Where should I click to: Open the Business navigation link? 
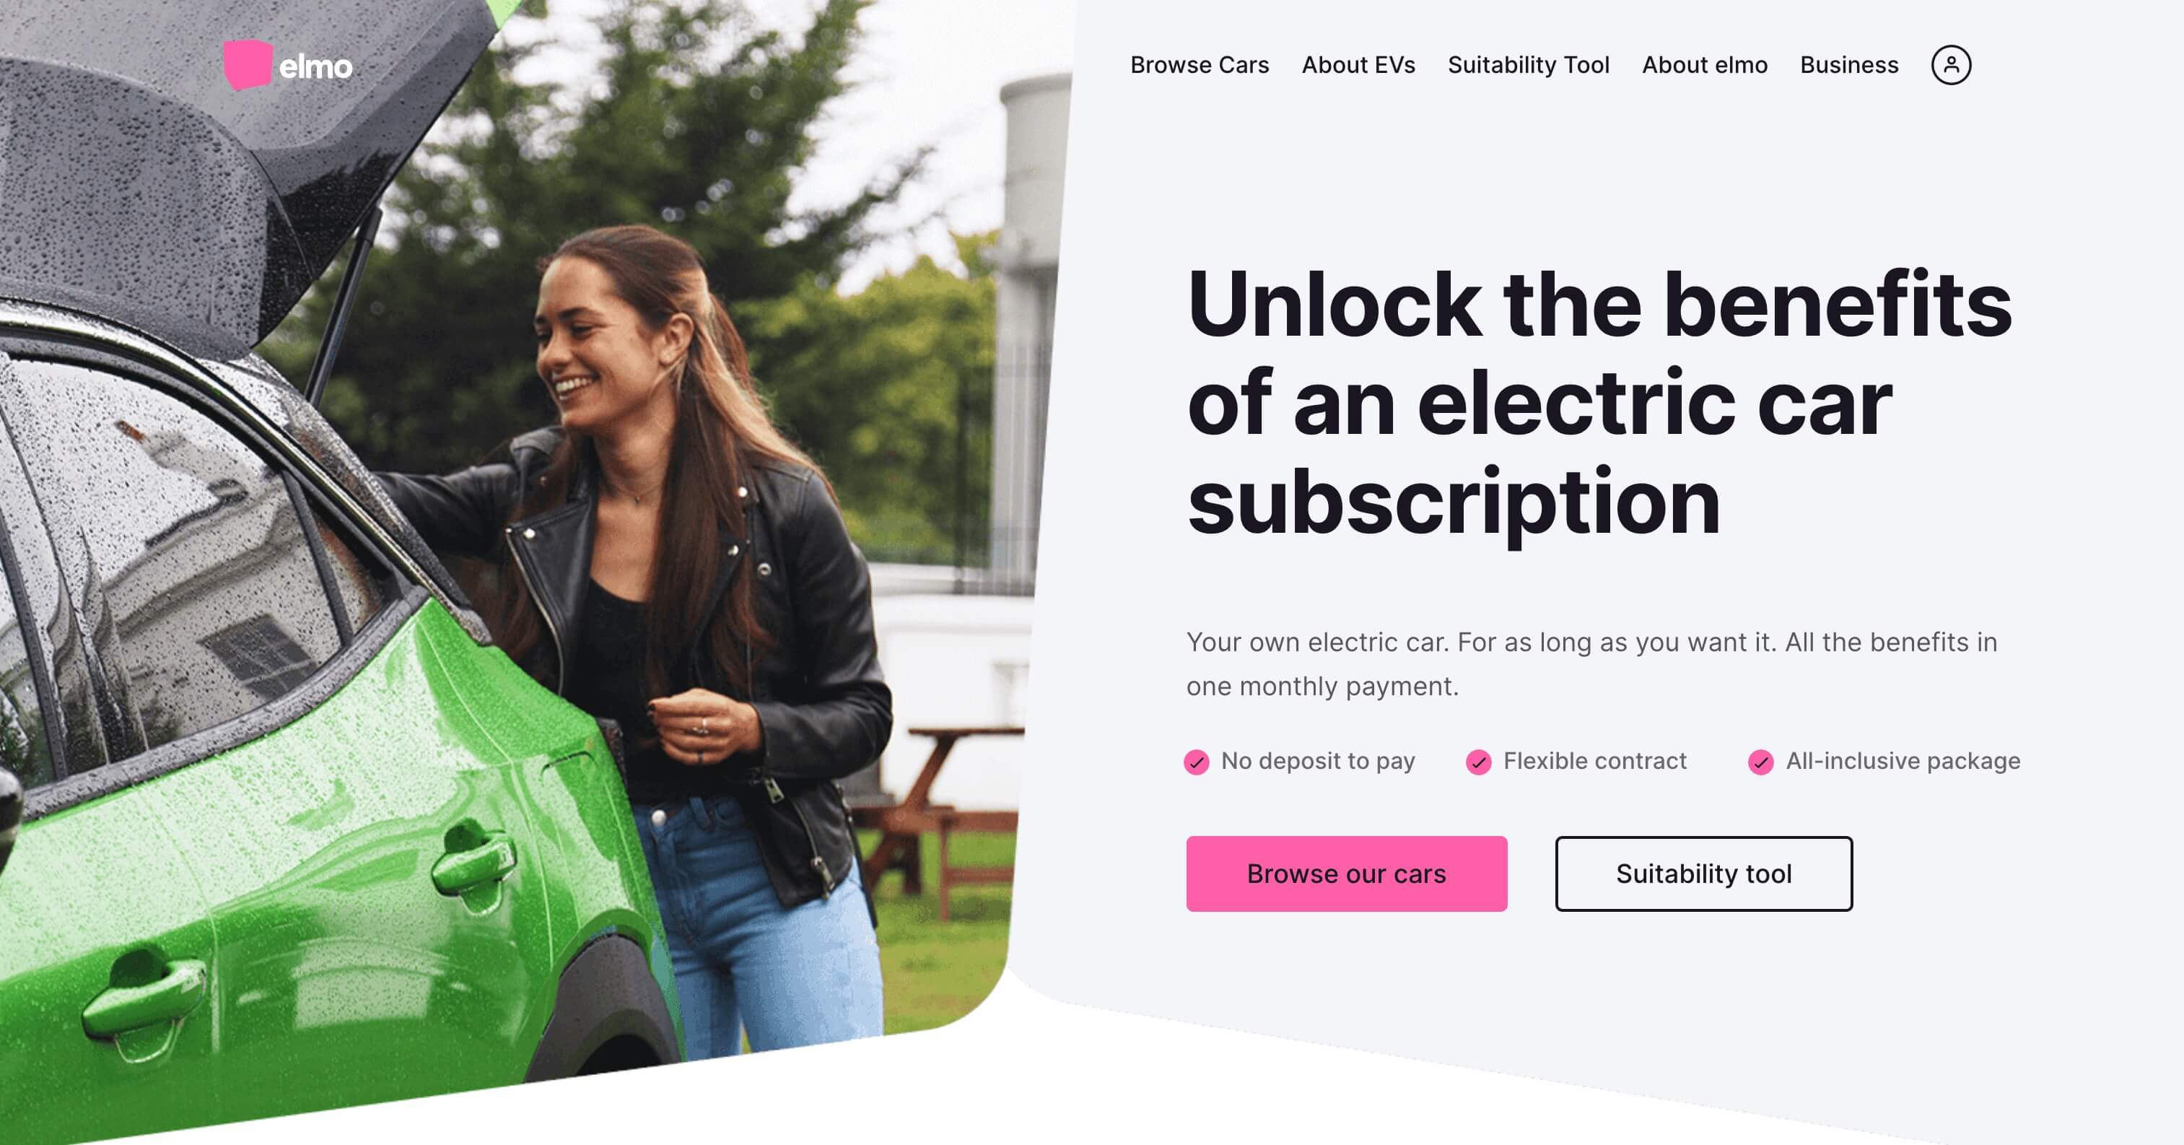pos(1849,65)
